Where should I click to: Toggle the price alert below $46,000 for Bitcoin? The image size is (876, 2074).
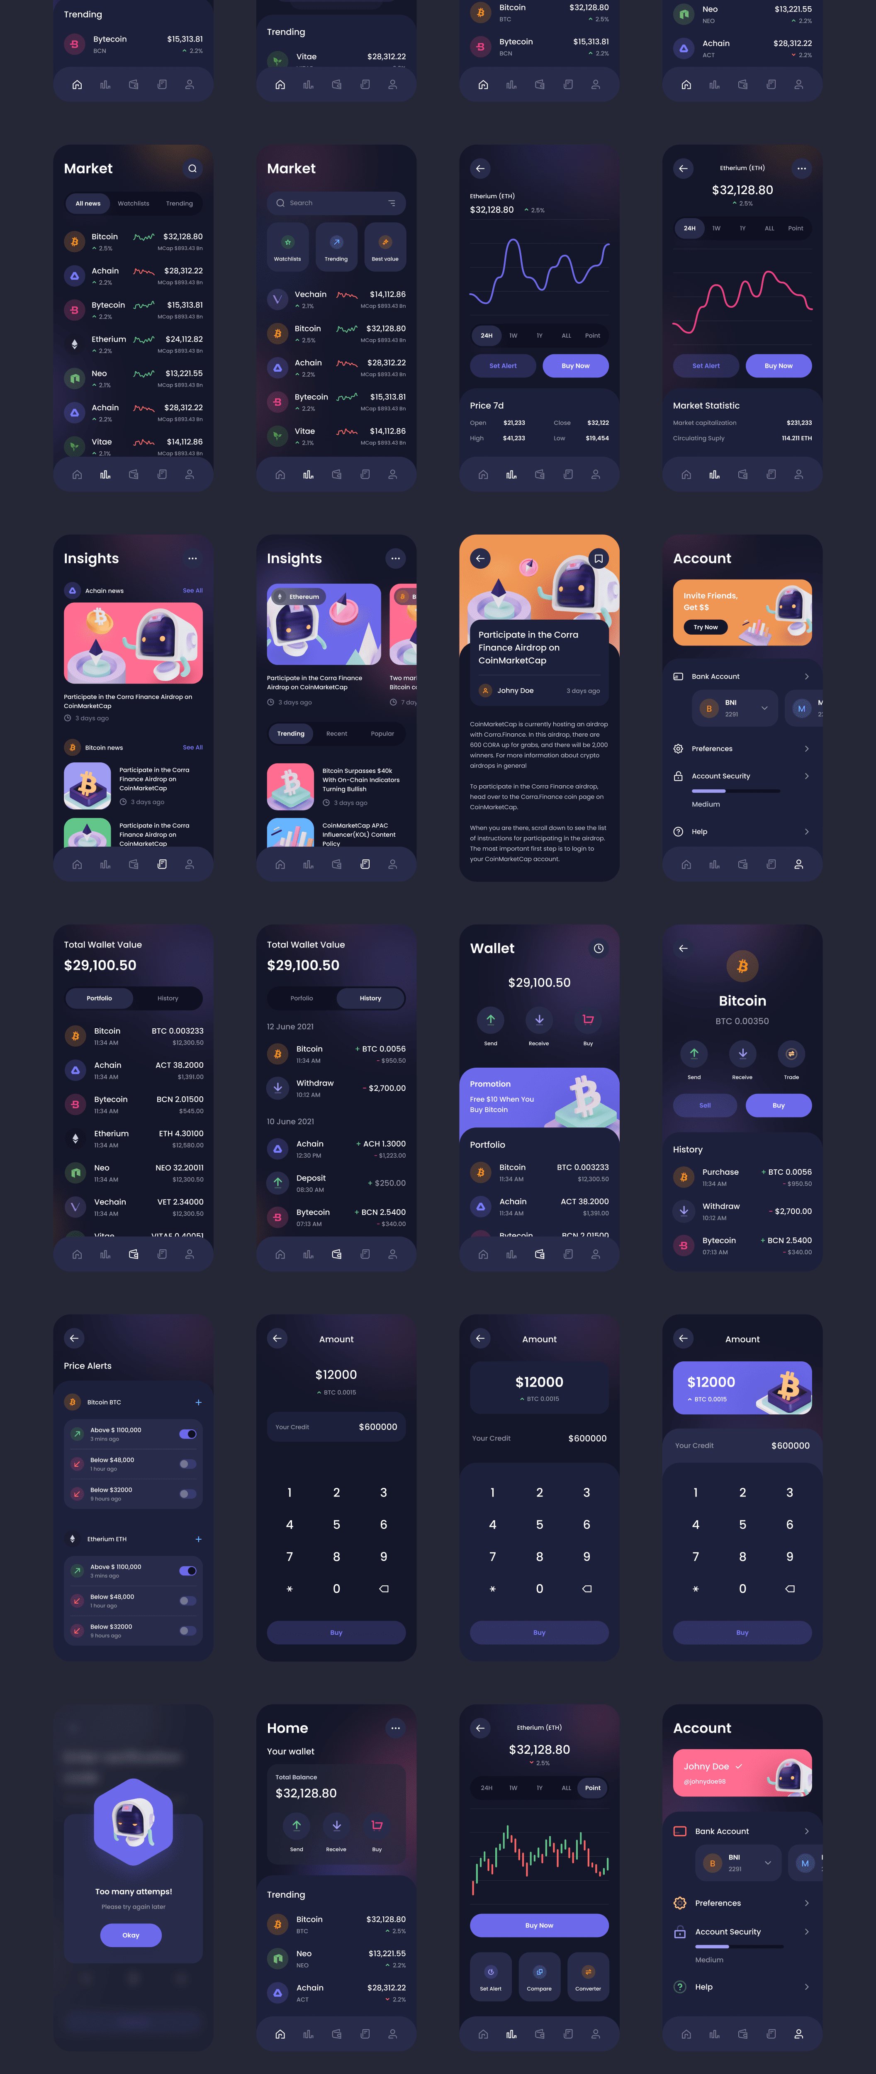pos(188,1464)
